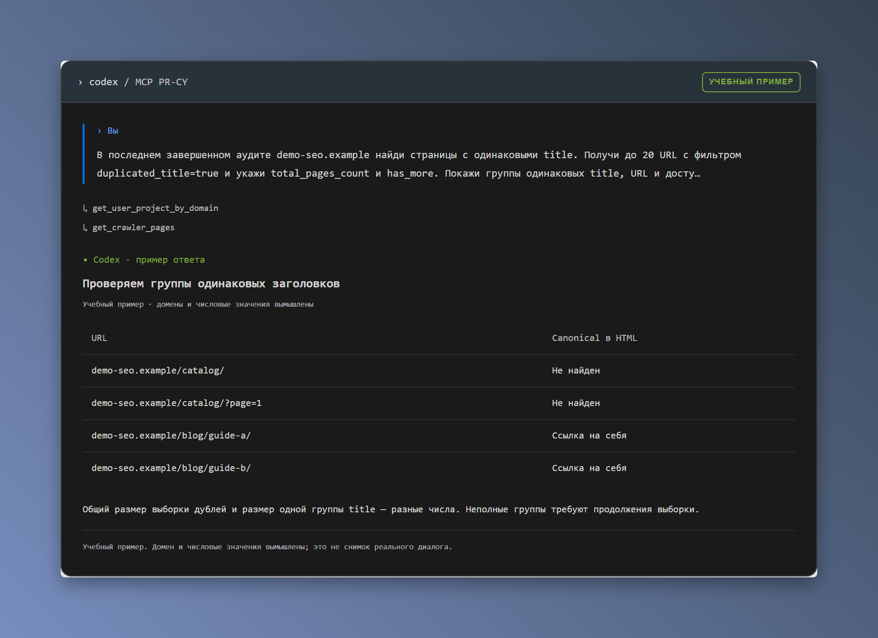
Task: Select the catalog/?page=1 URL cell
Action: (176, 403)
